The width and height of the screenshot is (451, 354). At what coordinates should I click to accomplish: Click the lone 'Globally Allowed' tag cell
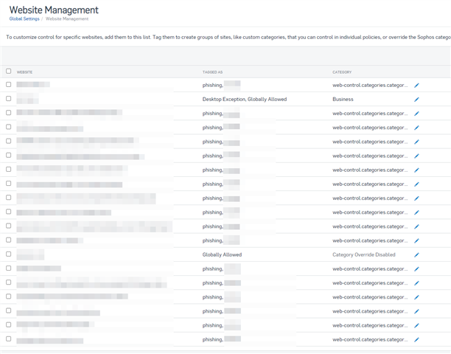point(222,254)
